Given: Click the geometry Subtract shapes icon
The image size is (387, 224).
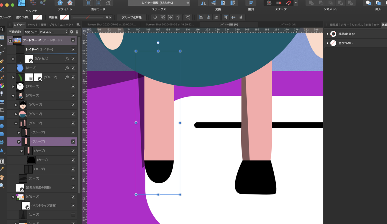Looking at the screenshot, I should (321, 3).
